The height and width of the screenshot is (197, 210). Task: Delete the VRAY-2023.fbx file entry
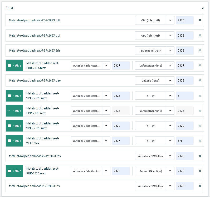pyautogui.click(x=200, y=156)
